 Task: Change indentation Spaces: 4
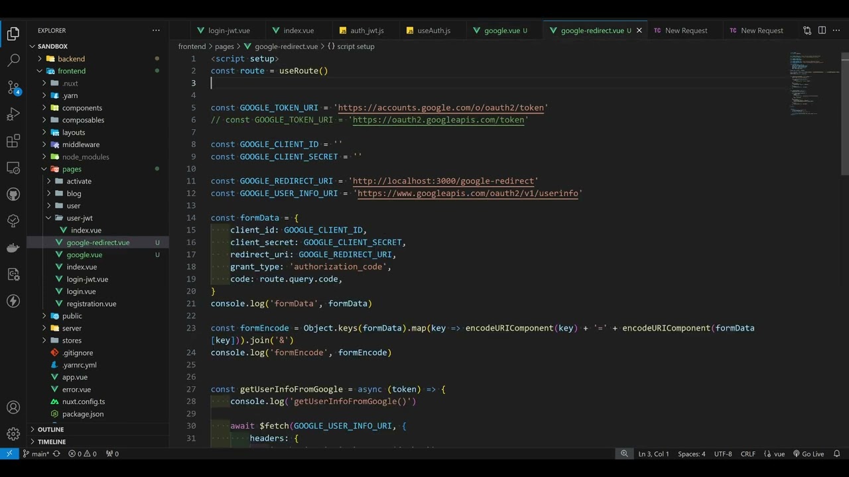coord(691,454)
